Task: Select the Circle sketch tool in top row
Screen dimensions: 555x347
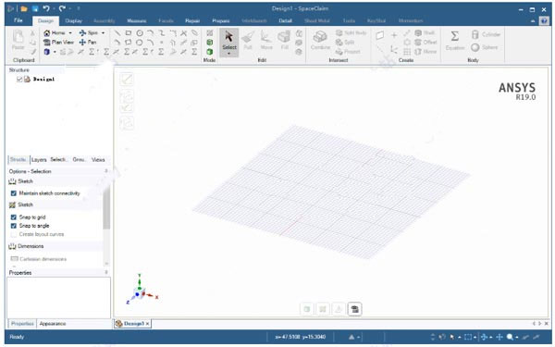Action: [140, 33]
